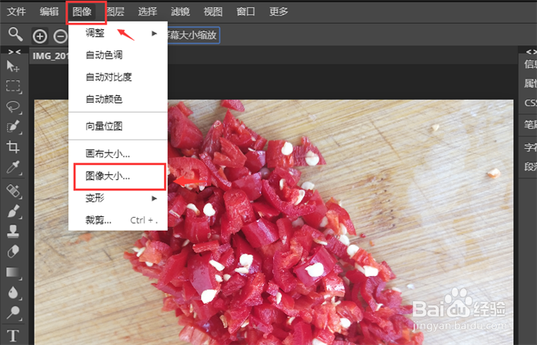The width and height of the screenshot is (537, 345).
Task: Open the 编辑 menu
Action: 49,11
